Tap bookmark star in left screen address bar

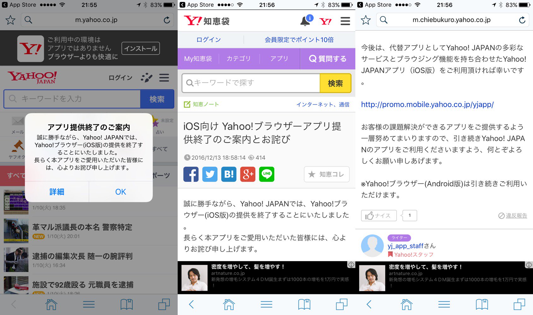coord(10,20)
